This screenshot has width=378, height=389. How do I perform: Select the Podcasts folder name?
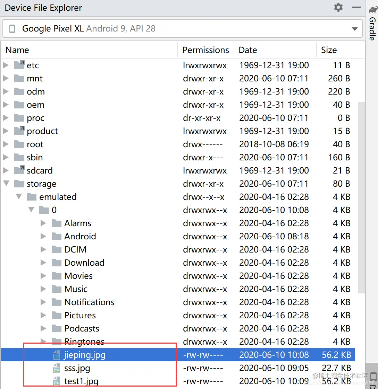point(82,328)
